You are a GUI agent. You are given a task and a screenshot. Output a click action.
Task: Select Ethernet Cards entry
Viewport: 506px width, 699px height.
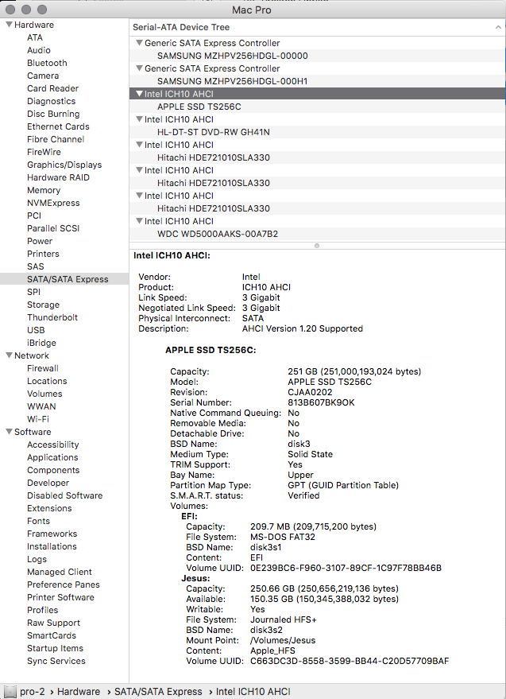pos(58,126)
